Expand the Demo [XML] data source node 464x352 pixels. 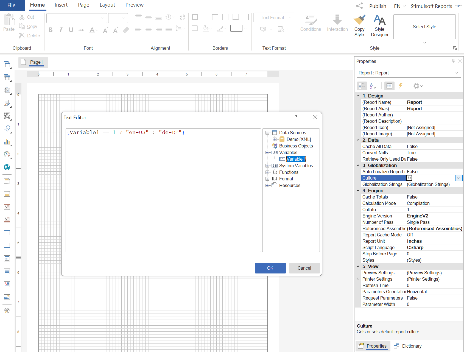(275, 139)
